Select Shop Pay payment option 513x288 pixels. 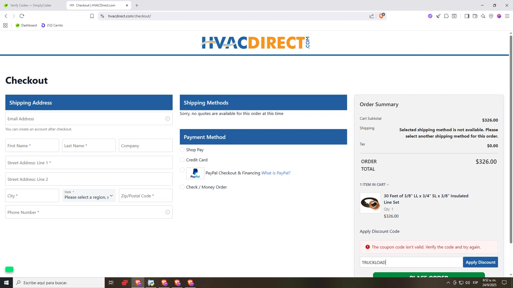(182, 150)
